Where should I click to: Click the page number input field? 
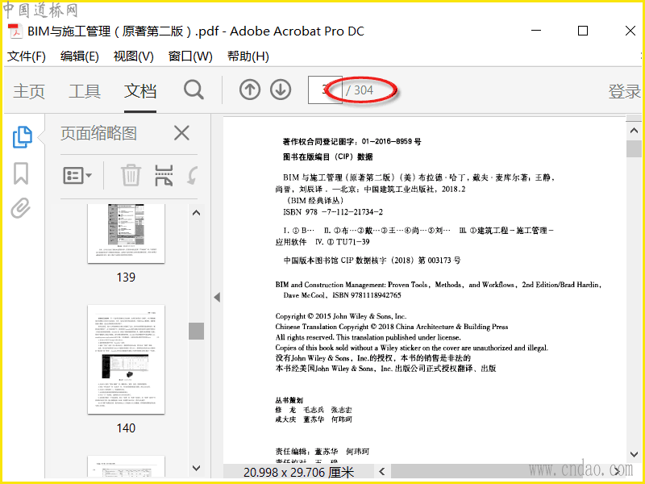[325, 90]
